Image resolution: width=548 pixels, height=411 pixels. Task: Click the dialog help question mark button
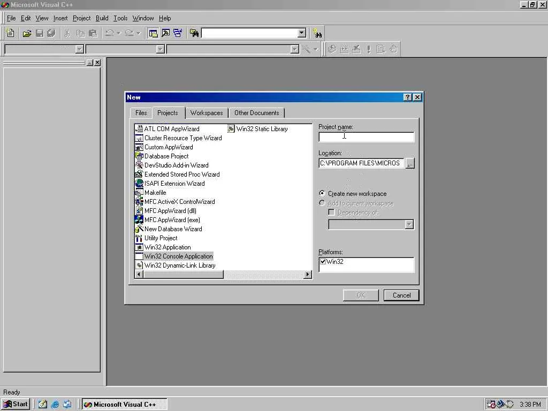click(407, 97)
